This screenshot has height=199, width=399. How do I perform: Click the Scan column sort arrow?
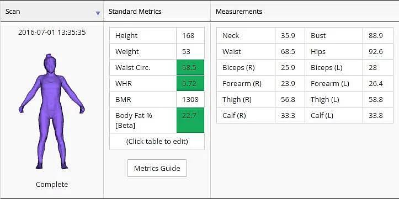tap(98, 13)
